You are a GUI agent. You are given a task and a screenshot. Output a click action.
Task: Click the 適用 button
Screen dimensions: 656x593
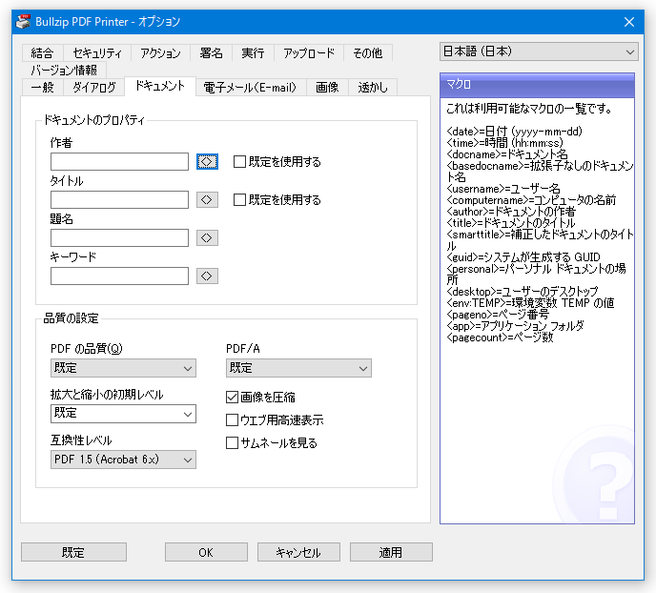pyautogui.click(x=391, y=552)
